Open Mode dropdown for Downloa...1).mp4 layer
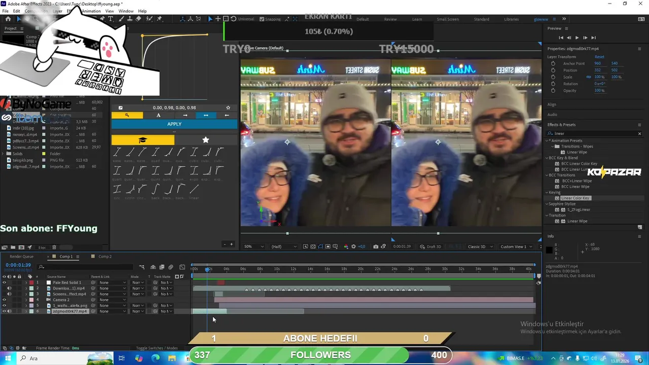 point(137,288)
